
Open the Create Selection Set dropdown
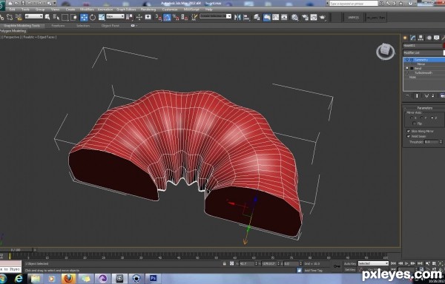[x=215, y=16]
